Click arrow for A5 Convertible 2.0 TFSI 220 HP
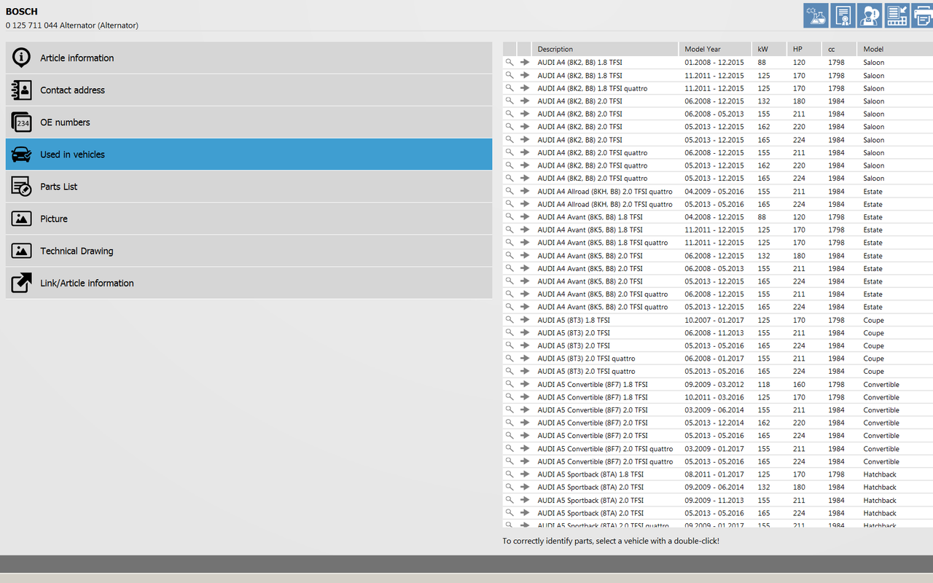 point(525,423)
